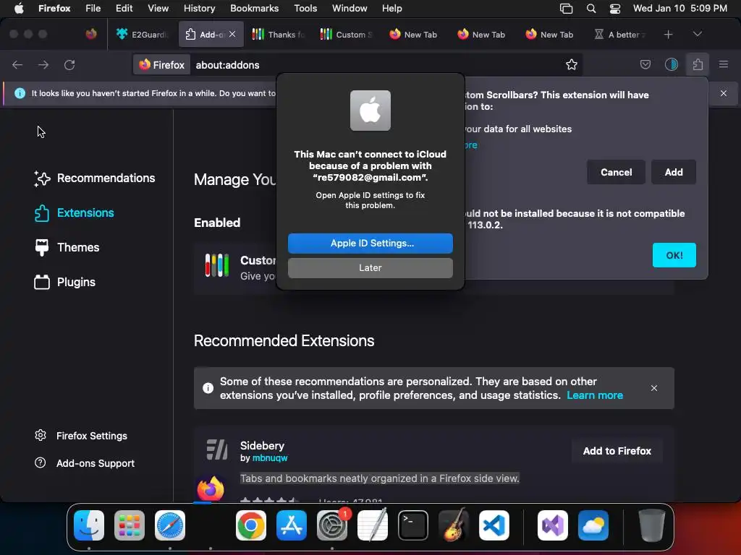Open the Trash in the Dock
This screenshot has width=741, height=555.
click(652, 525)
